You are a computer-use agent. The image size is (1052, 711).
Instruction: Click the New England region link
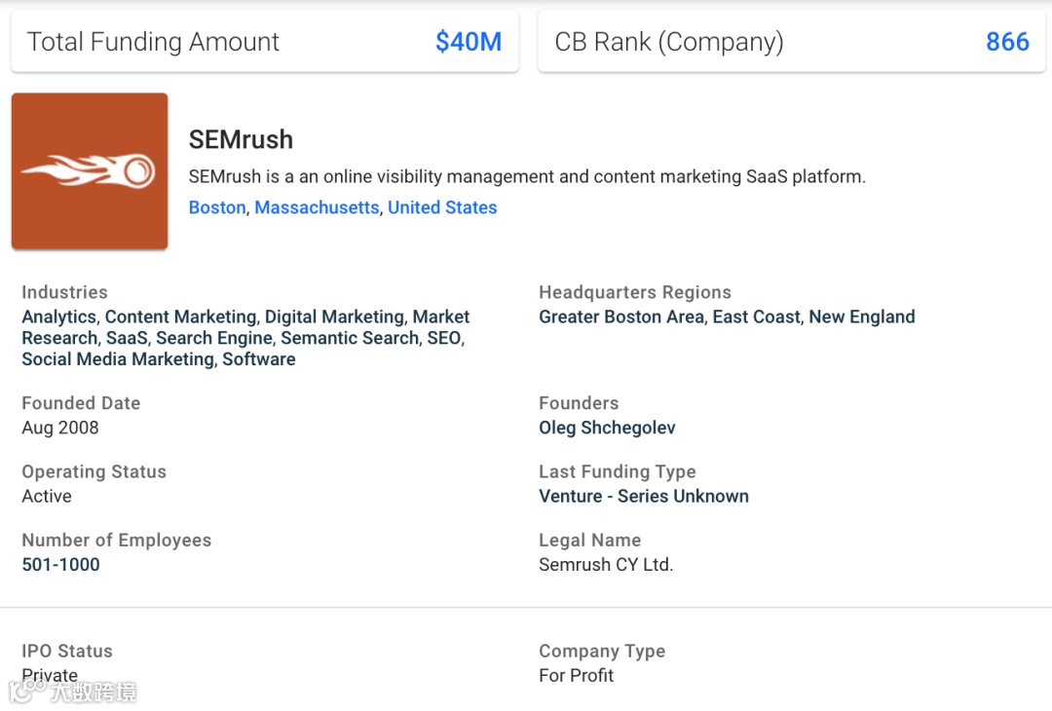[x=862, y=317]
